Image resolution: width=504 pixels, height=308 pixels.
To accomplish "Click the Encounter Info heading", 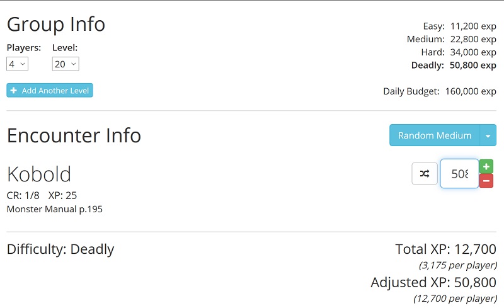I will [74, 135].
